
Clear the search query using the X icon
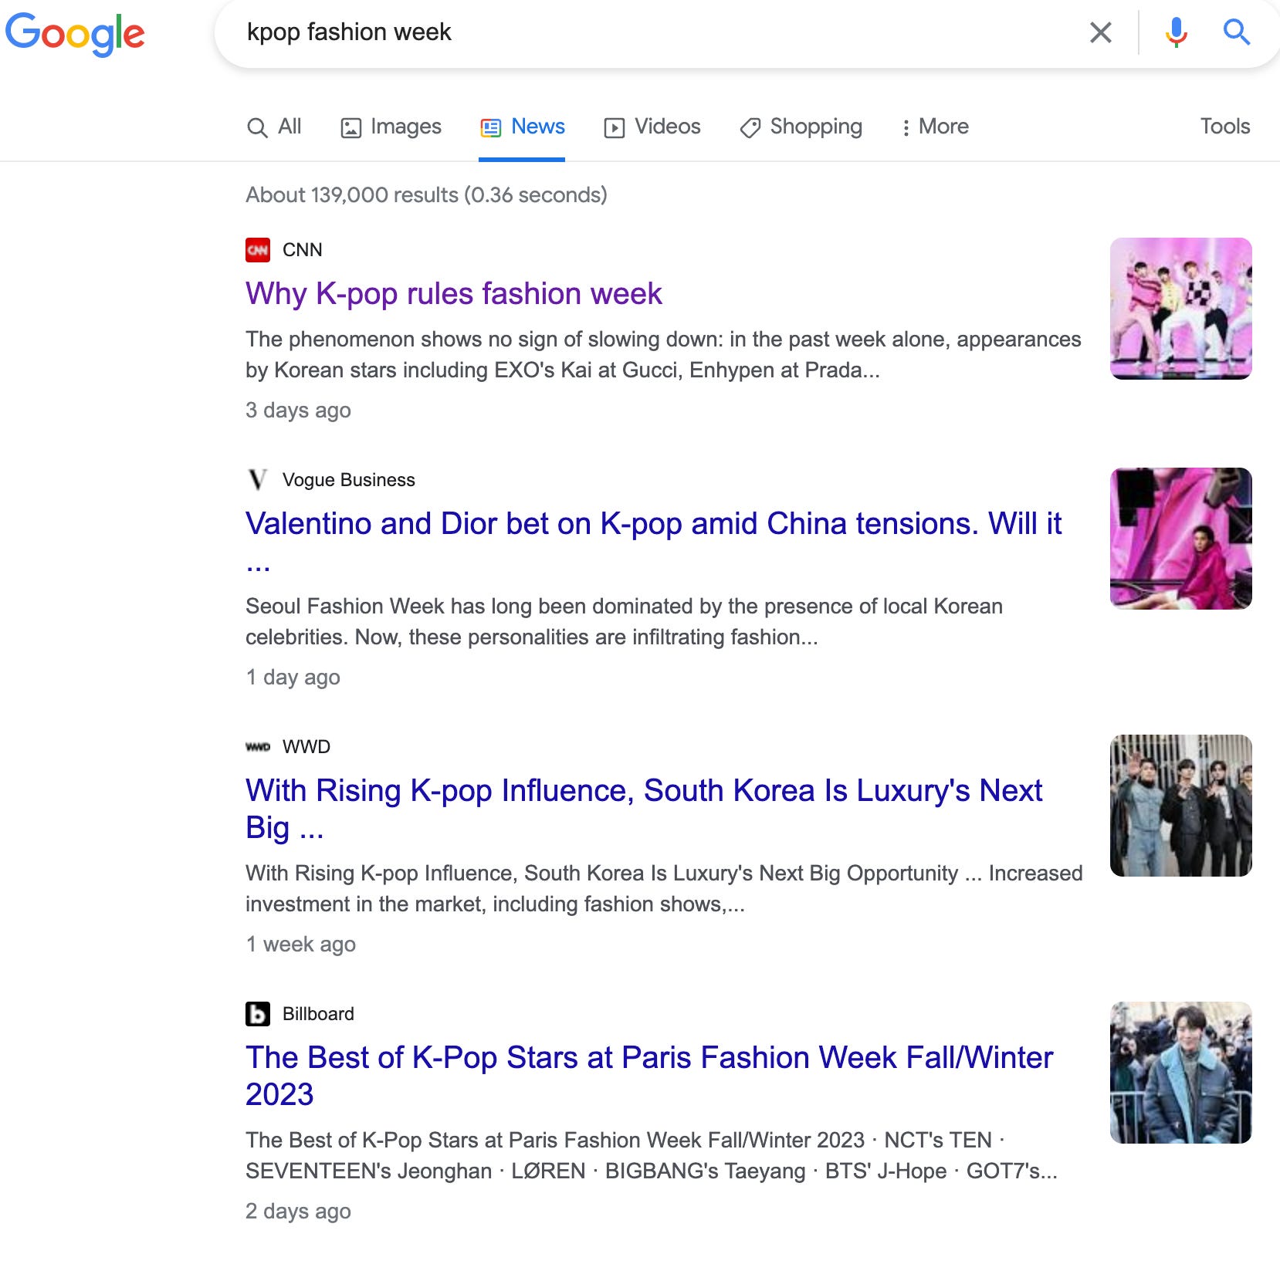coord(1102,32)
